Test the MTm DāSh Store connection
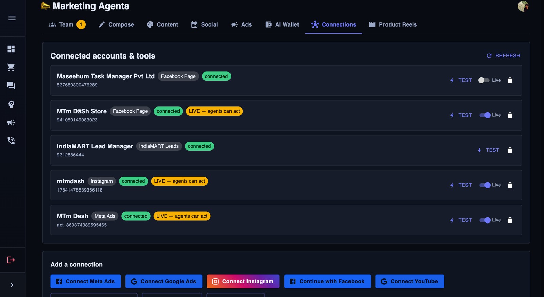544x297 pixels. (x=461, y=115)
